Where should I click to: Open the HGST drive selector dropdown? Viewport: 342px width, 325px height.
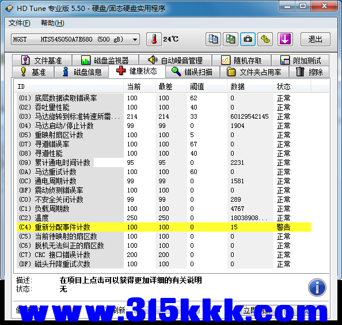click(x=75, y=39)
